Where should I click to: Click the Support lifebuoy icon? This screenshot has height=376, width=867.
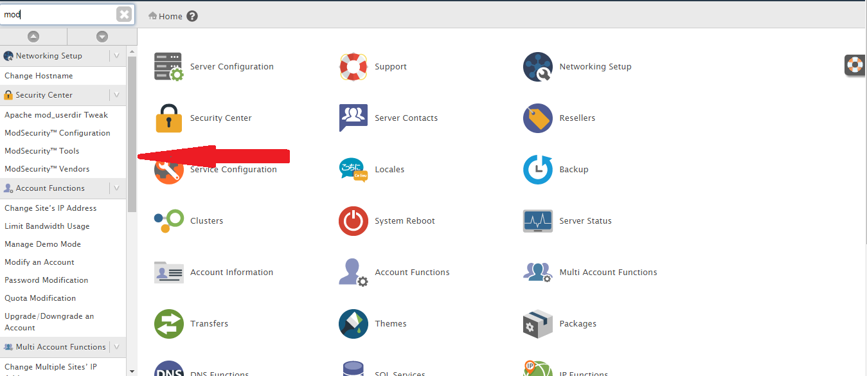click(353, 67)
